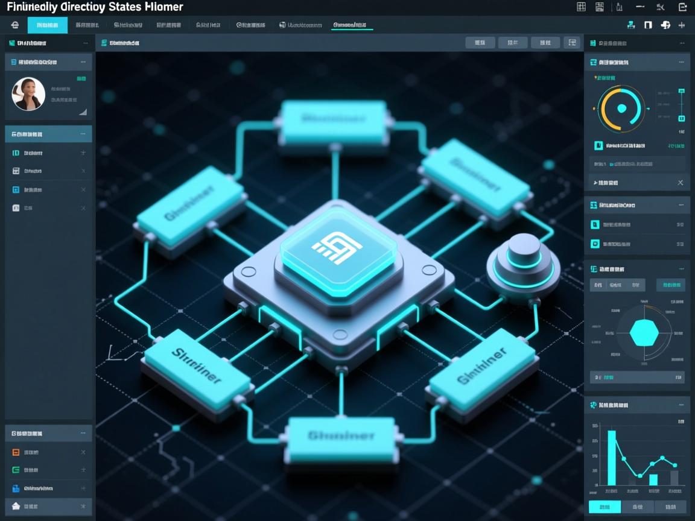This screenshot has width=695, height=521.
Task: Select the white puzzle-piece icon in the navigation bar
Action: [665, 25]
